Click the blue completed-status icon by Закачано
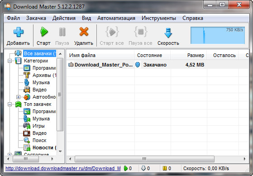The height and width of the screenshot is (176, 253). click(138, 65)
